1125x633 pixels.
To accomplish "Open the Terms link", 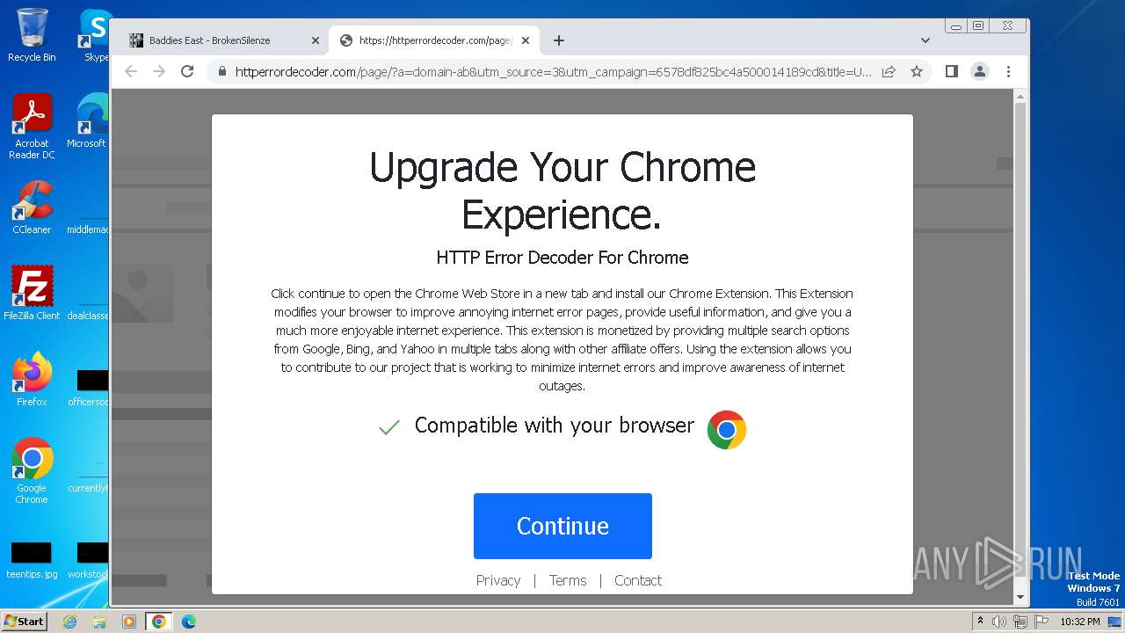I will 568,580.
